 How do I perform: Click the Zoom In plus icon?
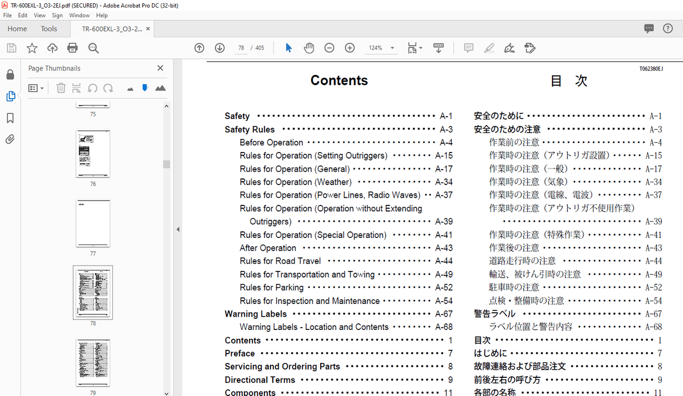pyautogui.click(x=350, y=48)
